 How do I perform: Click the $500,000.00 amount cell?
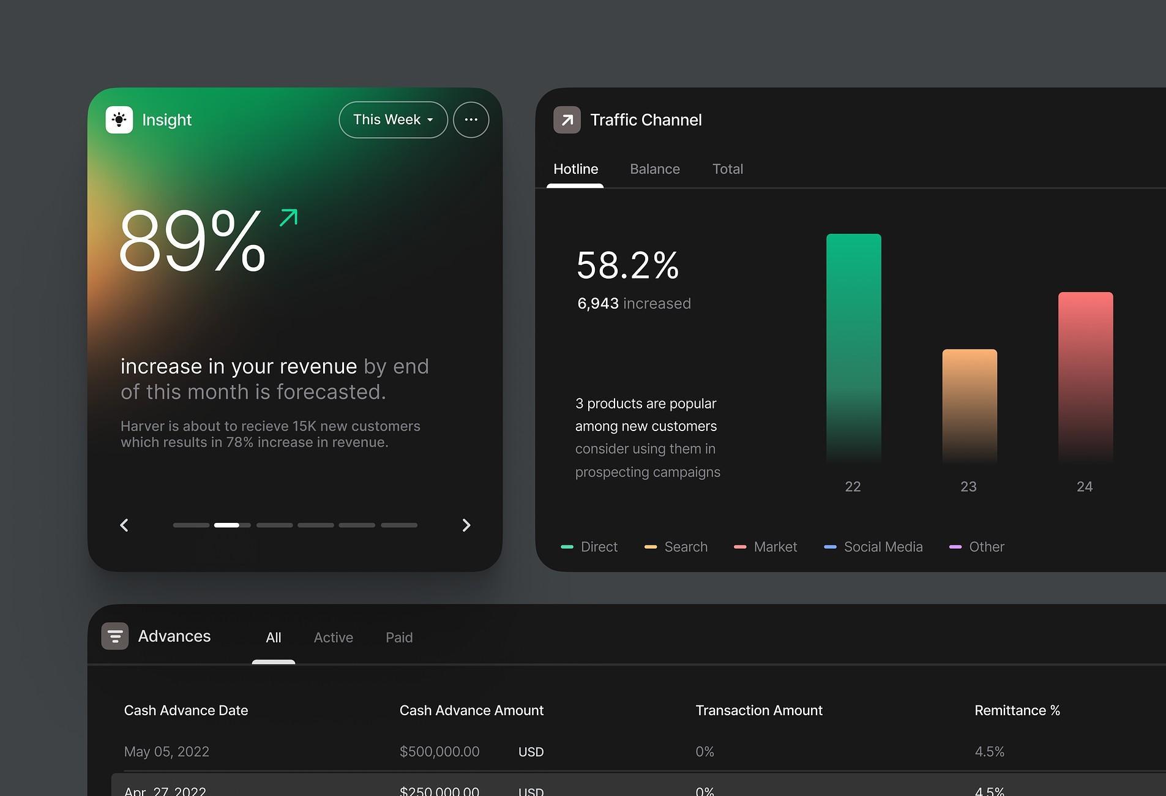(439, 751)
